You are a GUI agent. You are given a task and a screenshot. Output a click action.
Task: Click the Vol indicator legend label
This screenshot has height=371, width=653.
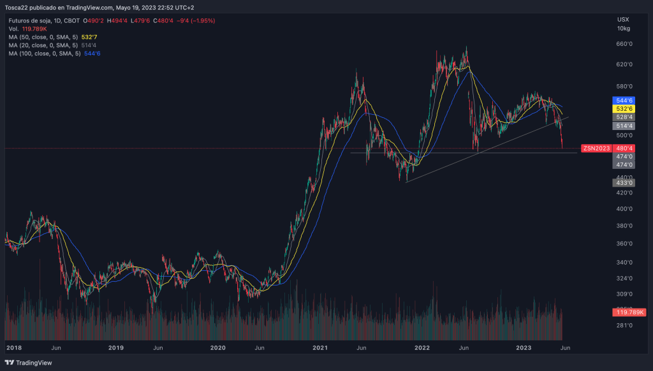(x=14, y=29)
